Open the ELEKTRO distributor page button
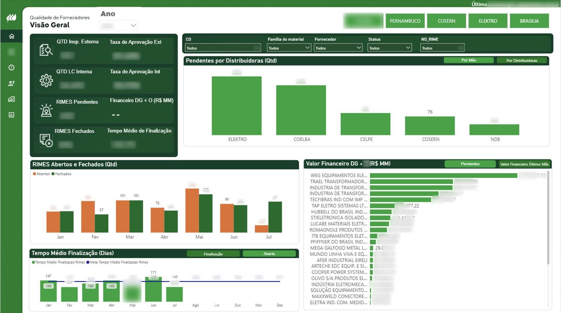Screen dimensions: 561x313 point(488,21)
